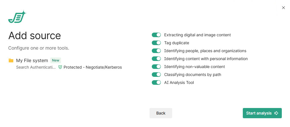Image resolution: width=290 pixels, height=127 pixels.
Task: Toggle Classifying documents by path
Action: point(156,75)
